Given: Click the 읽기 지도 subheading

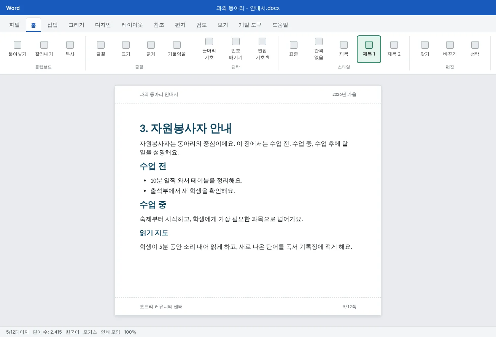Looking at the screenshot, I should 154,233.
